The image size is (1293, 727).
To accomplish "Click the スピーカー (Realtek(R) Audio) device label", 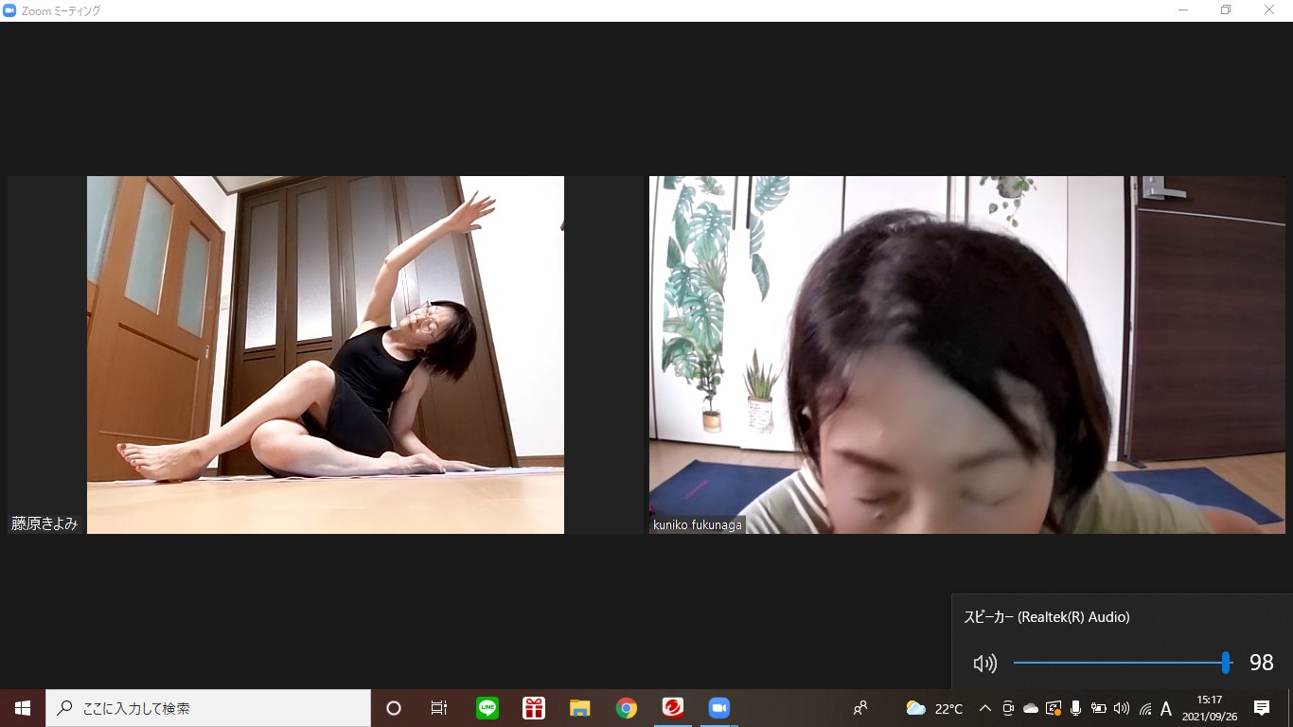I will coord(1047,617).
